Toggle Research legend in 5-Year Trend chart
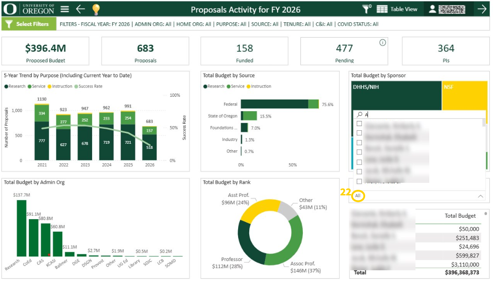Image resolution: width=493 pixels, height=281 pixels. click(x=15, y=86)
